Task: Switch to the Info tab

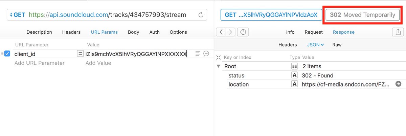Action: [x=290, y=32]
